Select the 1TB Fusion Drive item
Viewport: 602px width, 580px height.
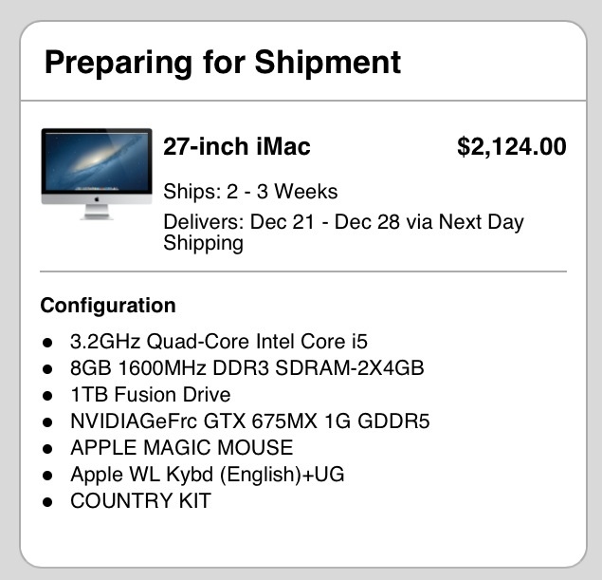pos(151,394)
